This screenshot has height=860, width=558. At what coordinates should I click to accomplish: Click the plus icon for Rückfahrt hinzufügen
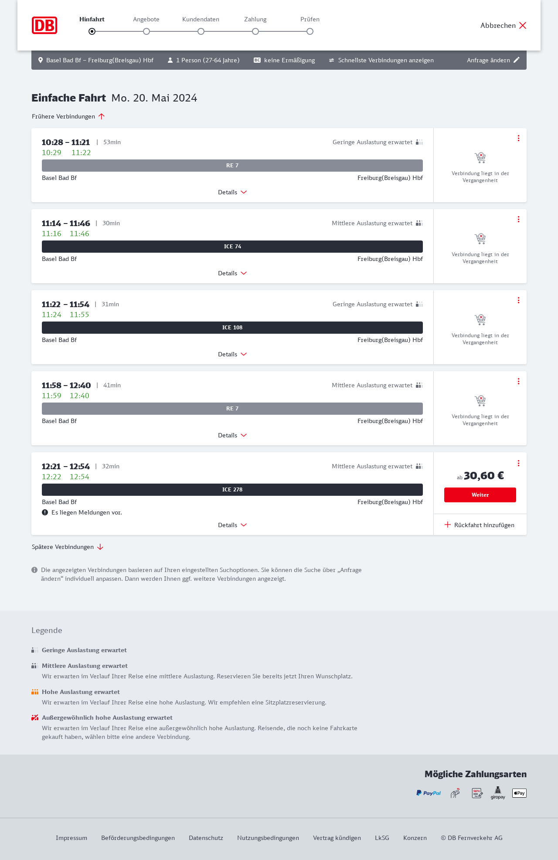[x=448, y=525]
